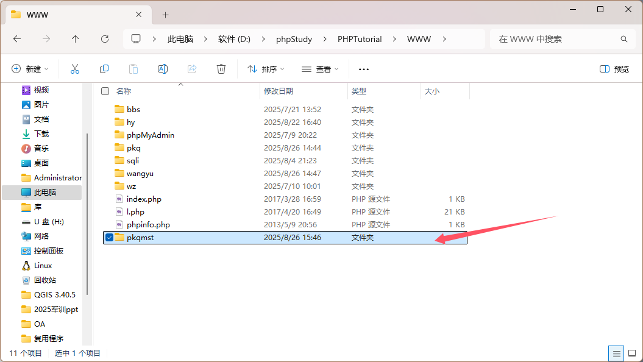The width and height of the screenshot is (643, 362).
Task: Sort by the 修改日期 column header
Action: coord(279,91)
